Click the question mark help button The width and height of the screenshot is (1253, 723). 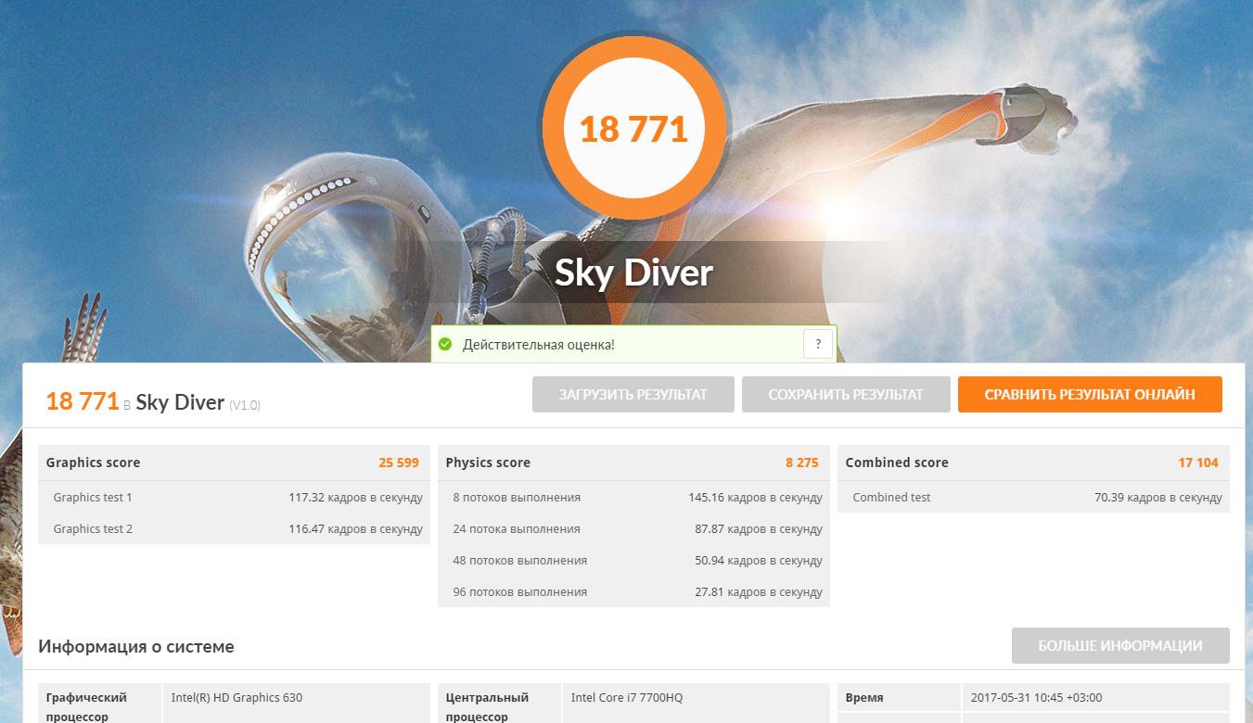pyautogui.click(x=817, y=345)
